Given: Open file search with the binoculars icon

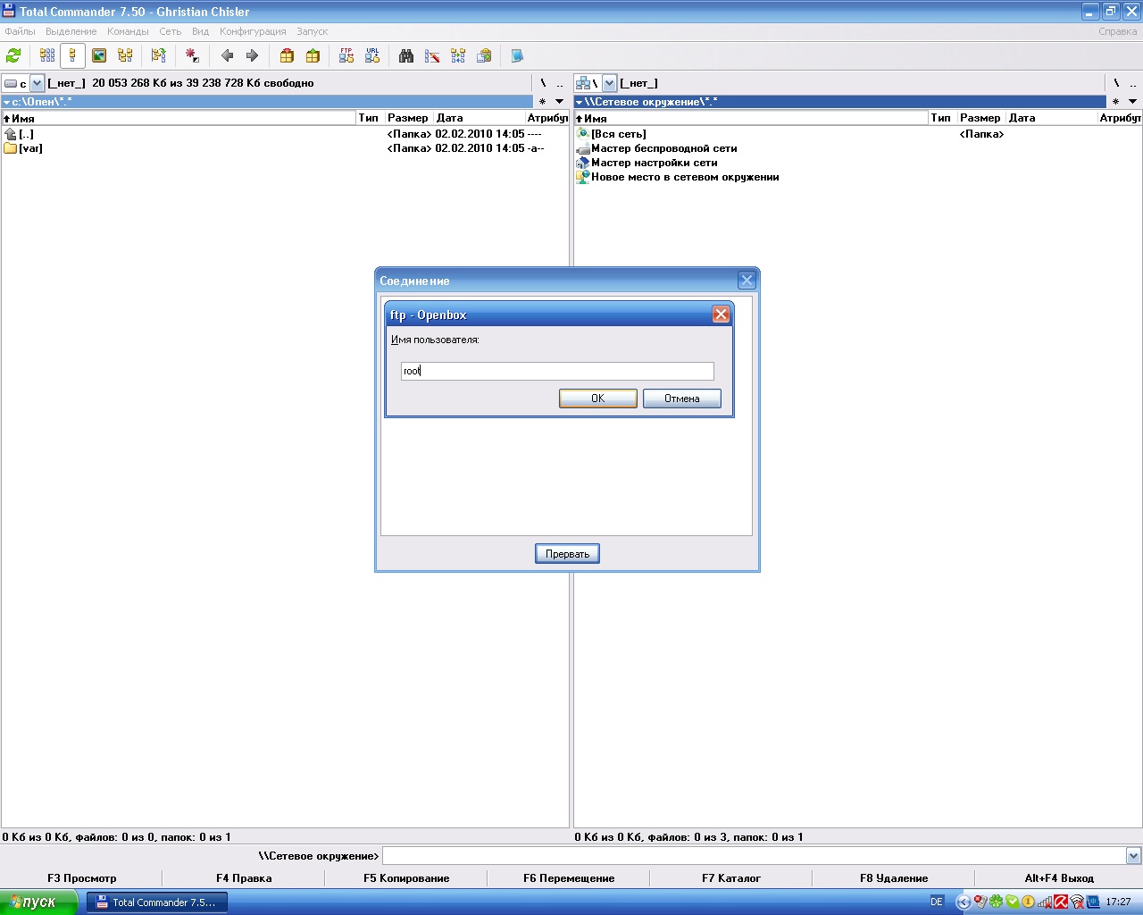Looking at the screenshot, I should pos(406,55).
